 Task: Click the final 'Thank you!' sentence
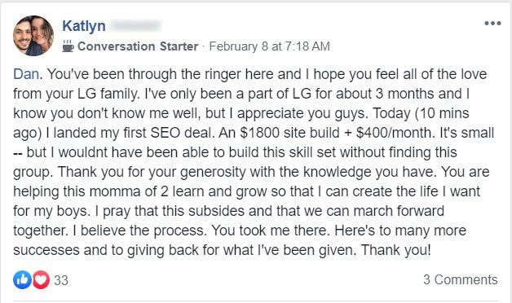[396, 250]
